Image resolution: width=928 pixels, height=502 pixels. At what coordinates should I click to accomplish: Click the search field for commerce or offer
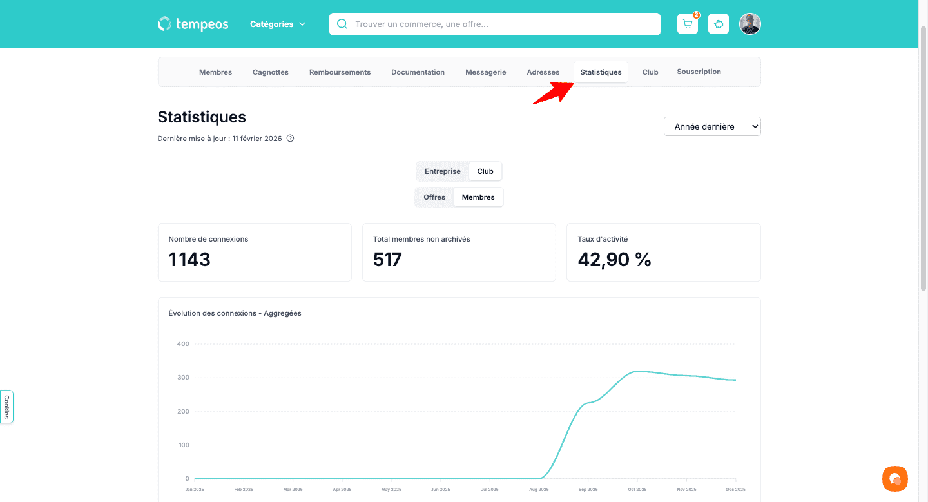(503, 24)
